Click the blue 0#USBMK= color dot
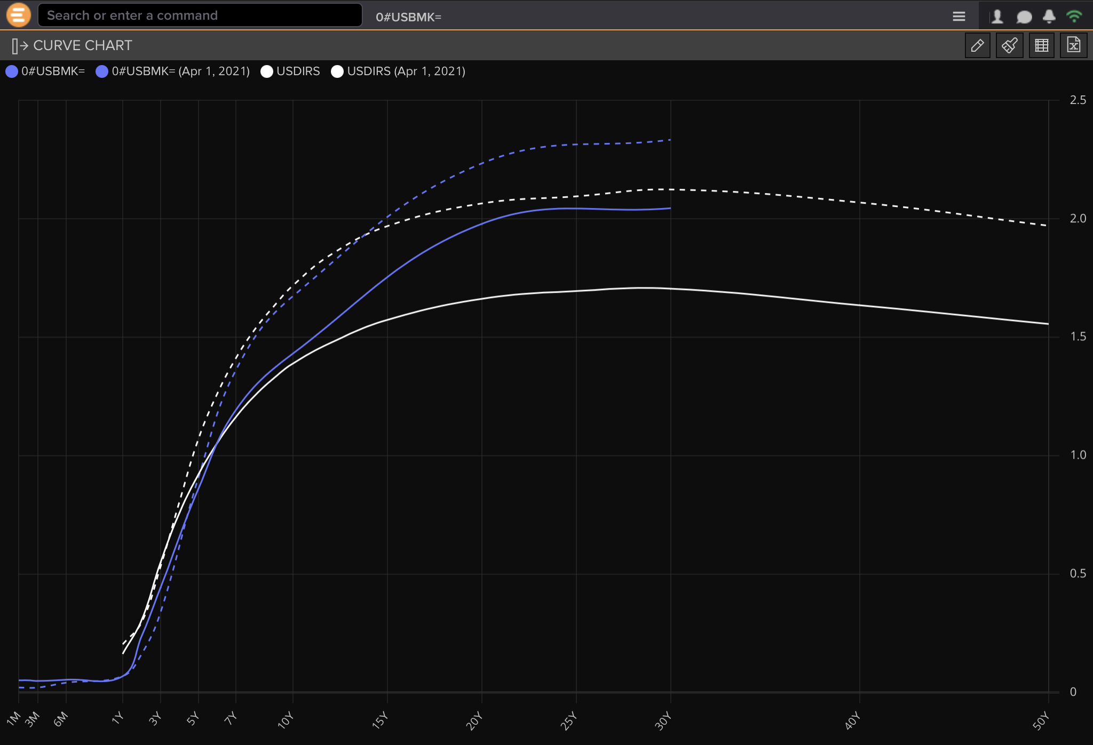The image size is (1093, 745). pyautogui.click(x=12, y=71)
